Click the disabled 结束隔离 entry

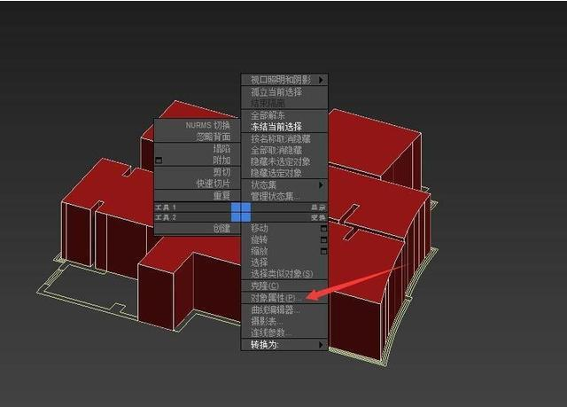[x=268, y=103]
